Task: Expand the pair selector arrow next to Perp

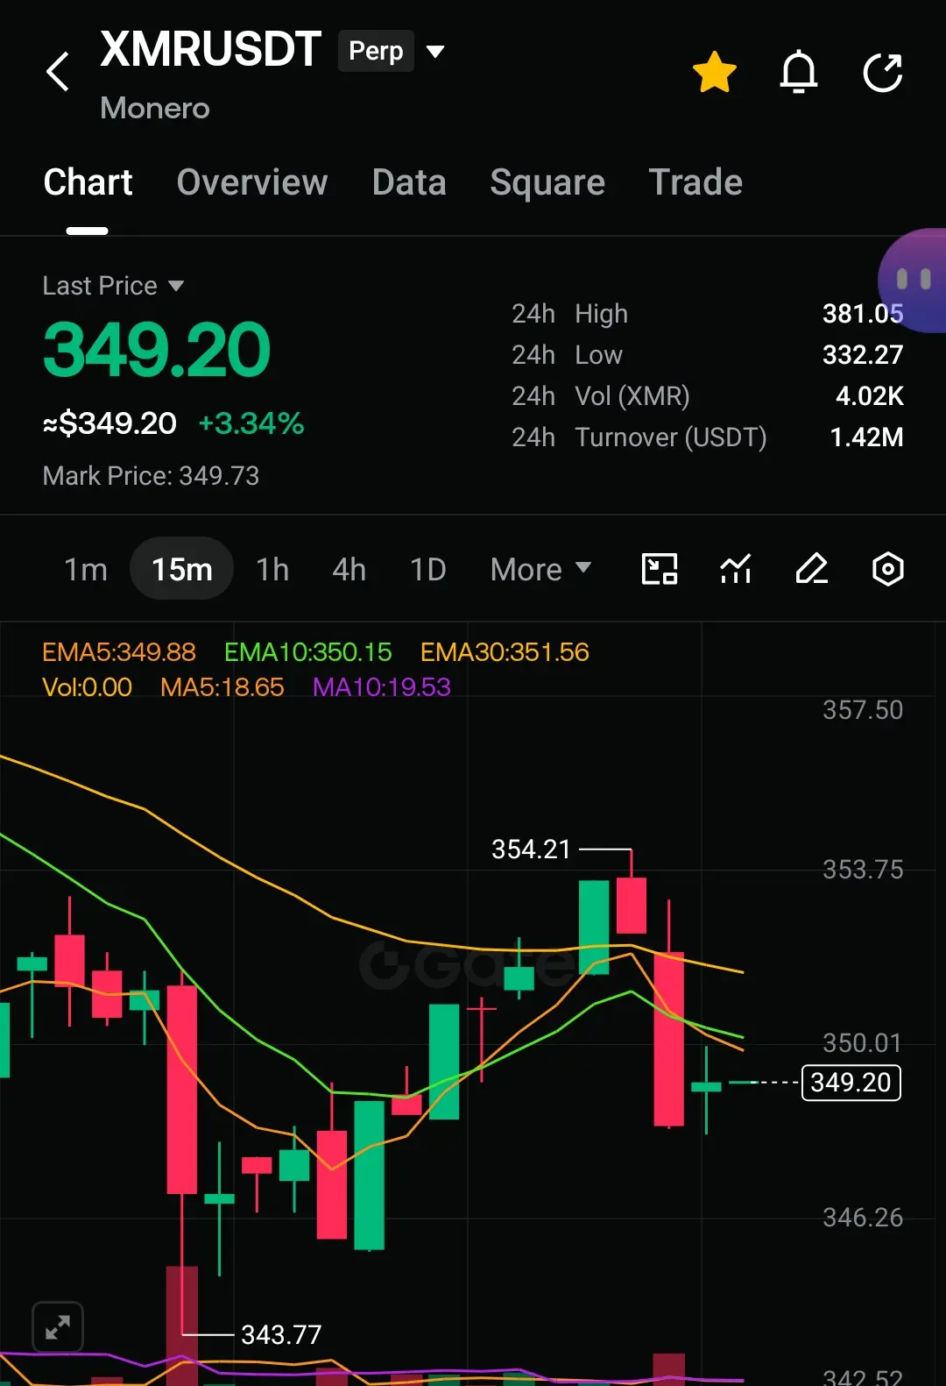Action: (x=435, y=51)
